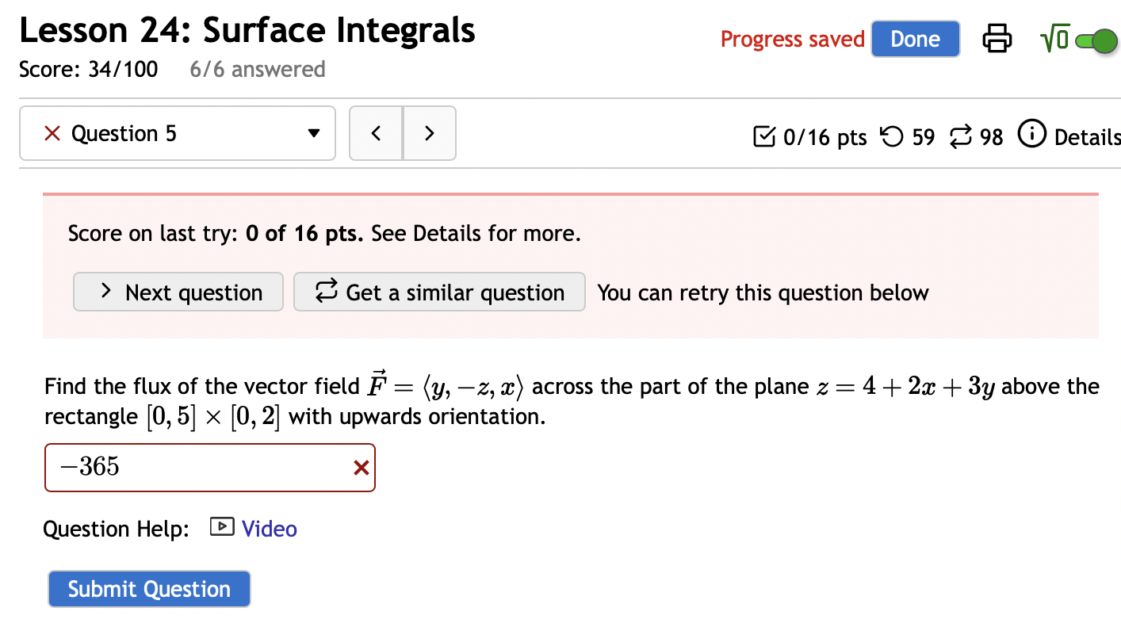Open the Question 5 selector dropdown

tap(313, 133)
